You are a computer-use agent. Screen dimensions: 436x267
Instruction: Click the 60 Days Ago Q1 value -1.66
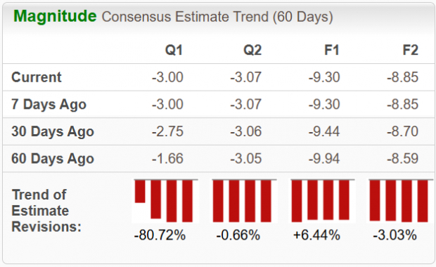(x=167, y=159)
